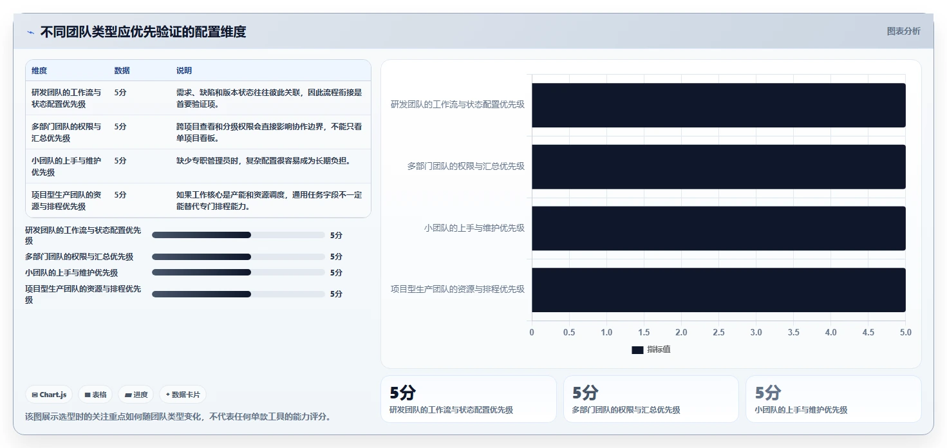This screenshot has height=448, width=947.
Task: Open the data card 多部门团队的权限与汇总优先级
Action: click(651, 399)
